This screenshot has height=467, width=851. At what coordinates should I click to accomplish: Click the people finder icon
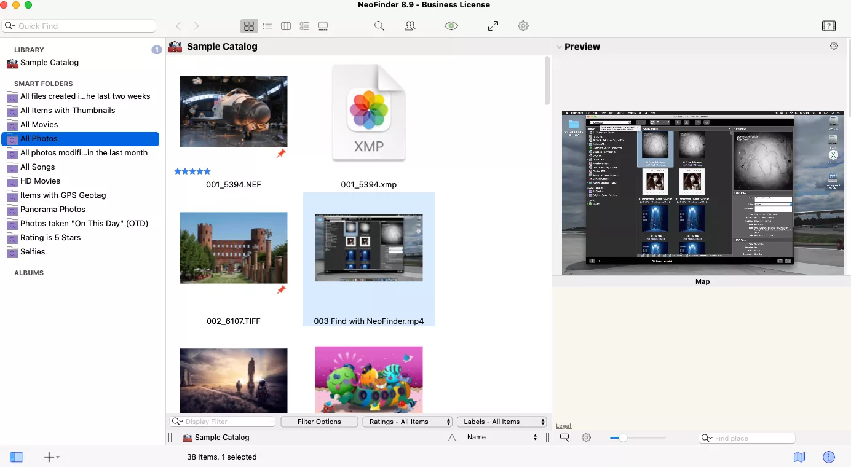click(410, 26)
